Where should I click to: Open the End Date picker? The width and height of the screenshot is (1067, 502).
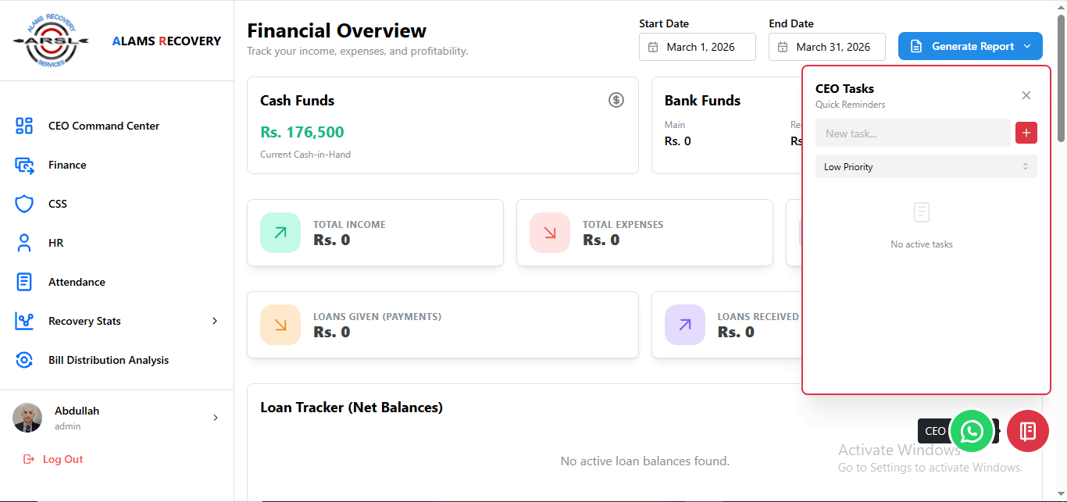tap(826, 47)
